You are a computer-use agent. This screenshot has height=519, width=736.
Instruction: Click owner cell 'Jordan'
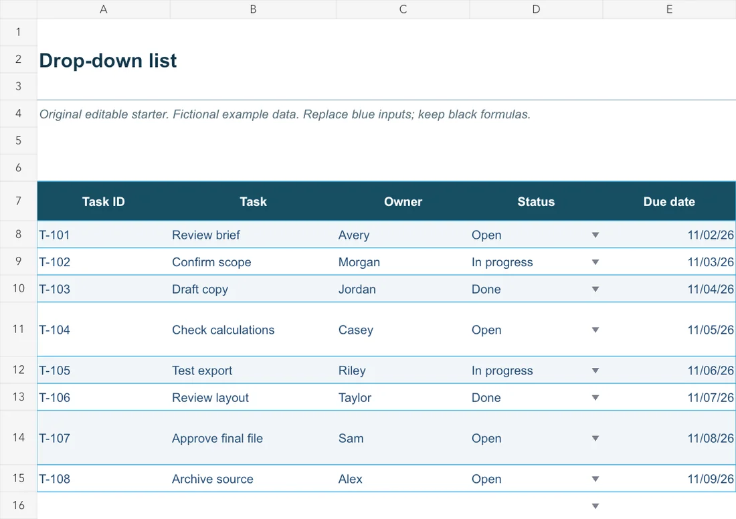tap(403, 289)
